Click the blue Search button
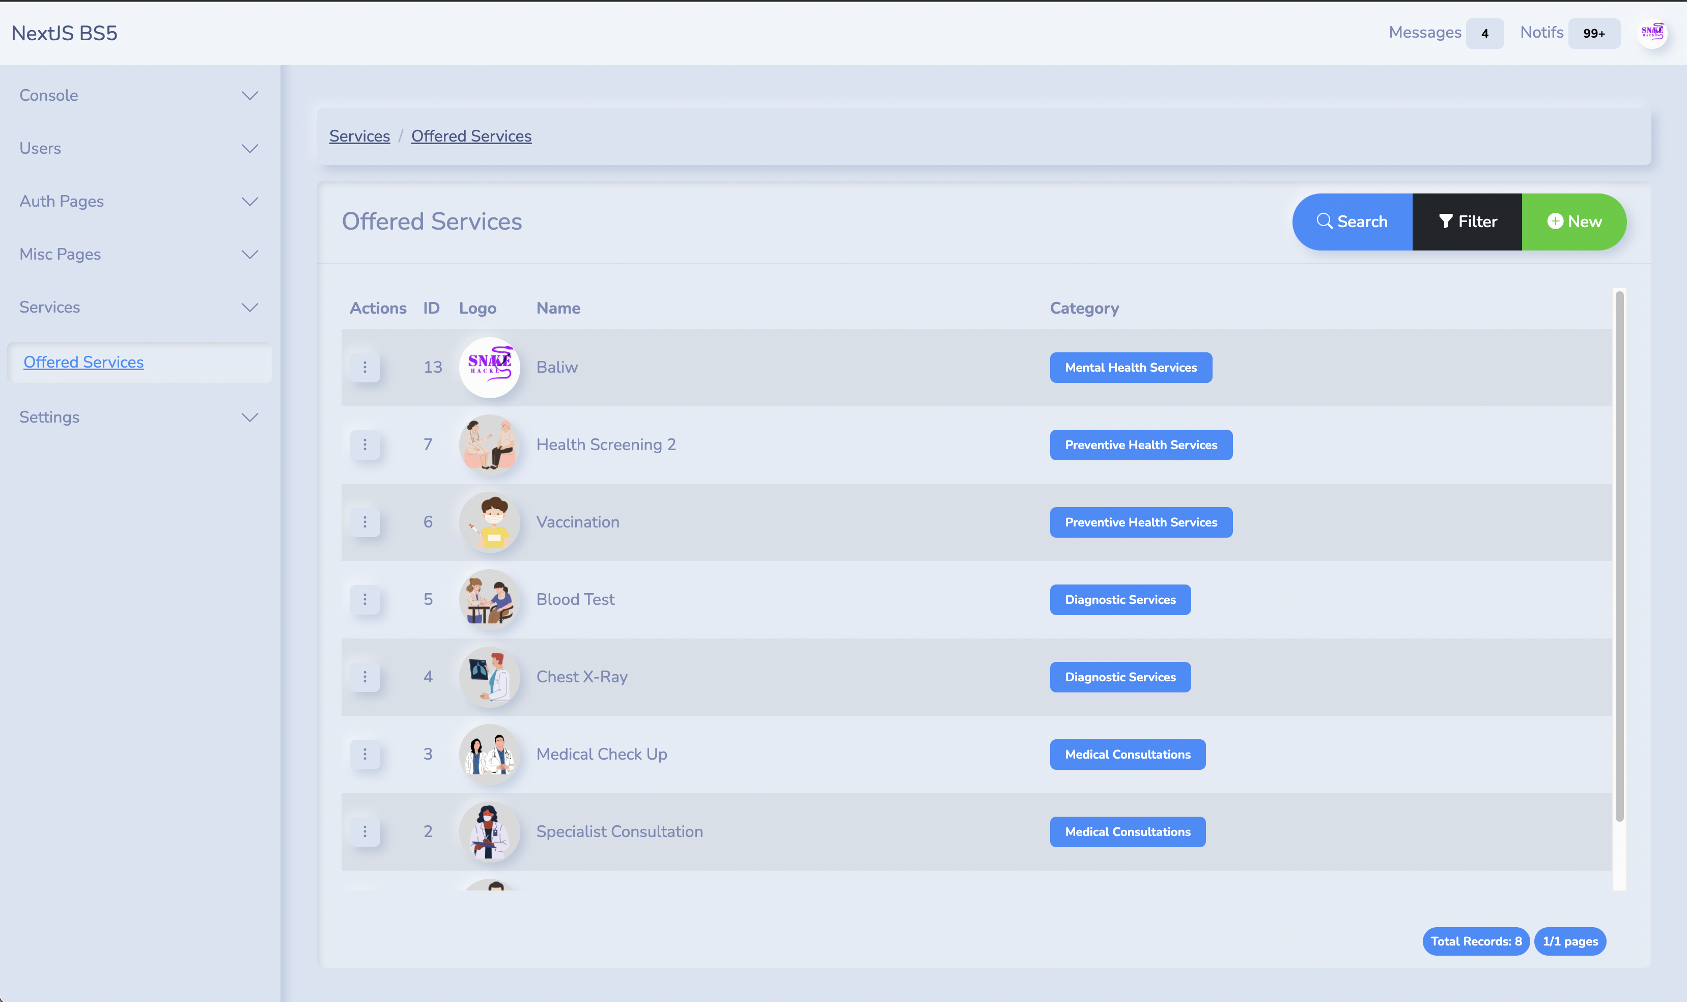Screen dimensions: 1687x1002 pyautogui.click(x=1352, y=221)
